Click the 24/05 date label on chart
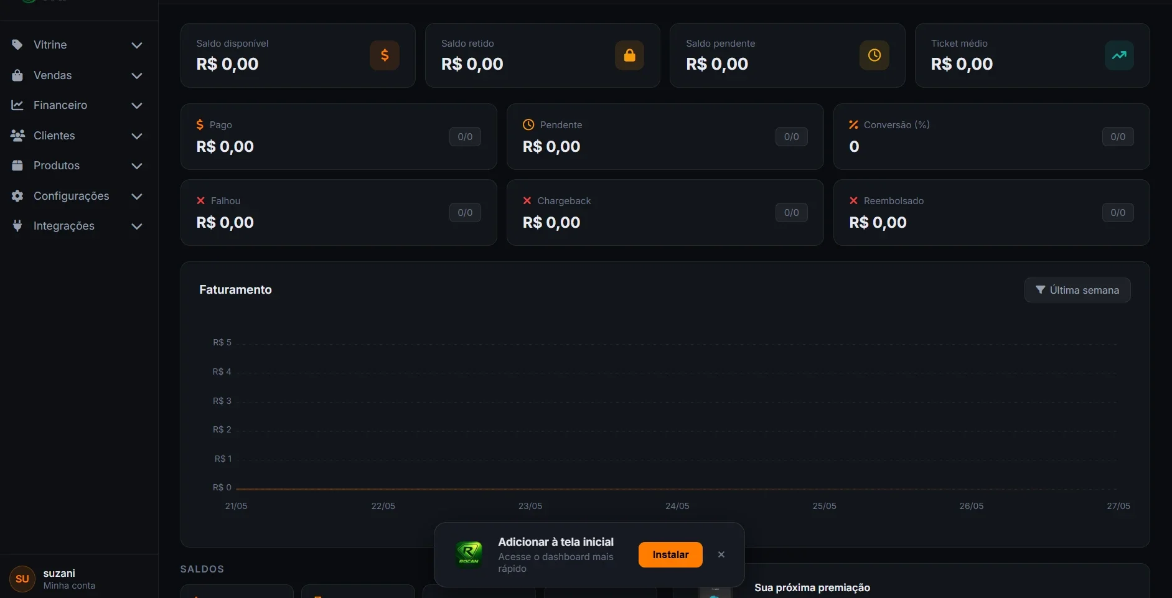The image size is (1172, 598). click(677, 506)
